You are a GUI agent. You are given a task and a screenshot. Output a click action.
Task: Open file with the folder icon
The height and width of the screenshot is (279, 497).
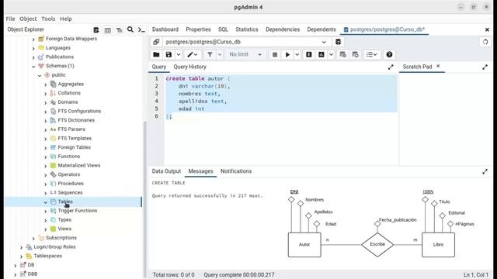point(156,54)
